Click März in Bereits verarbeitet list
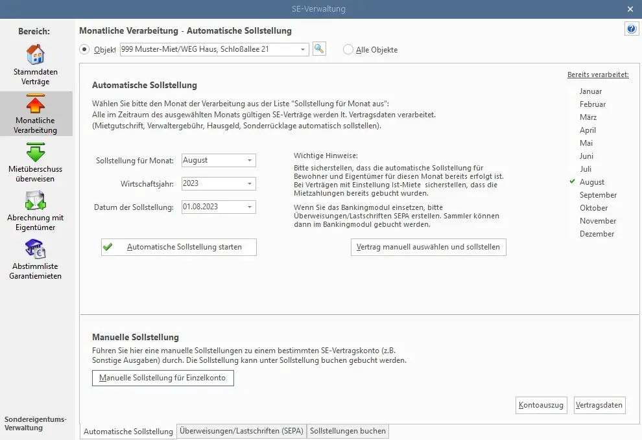The width and height of the screenshot is (642, 440). coord(588,117)
